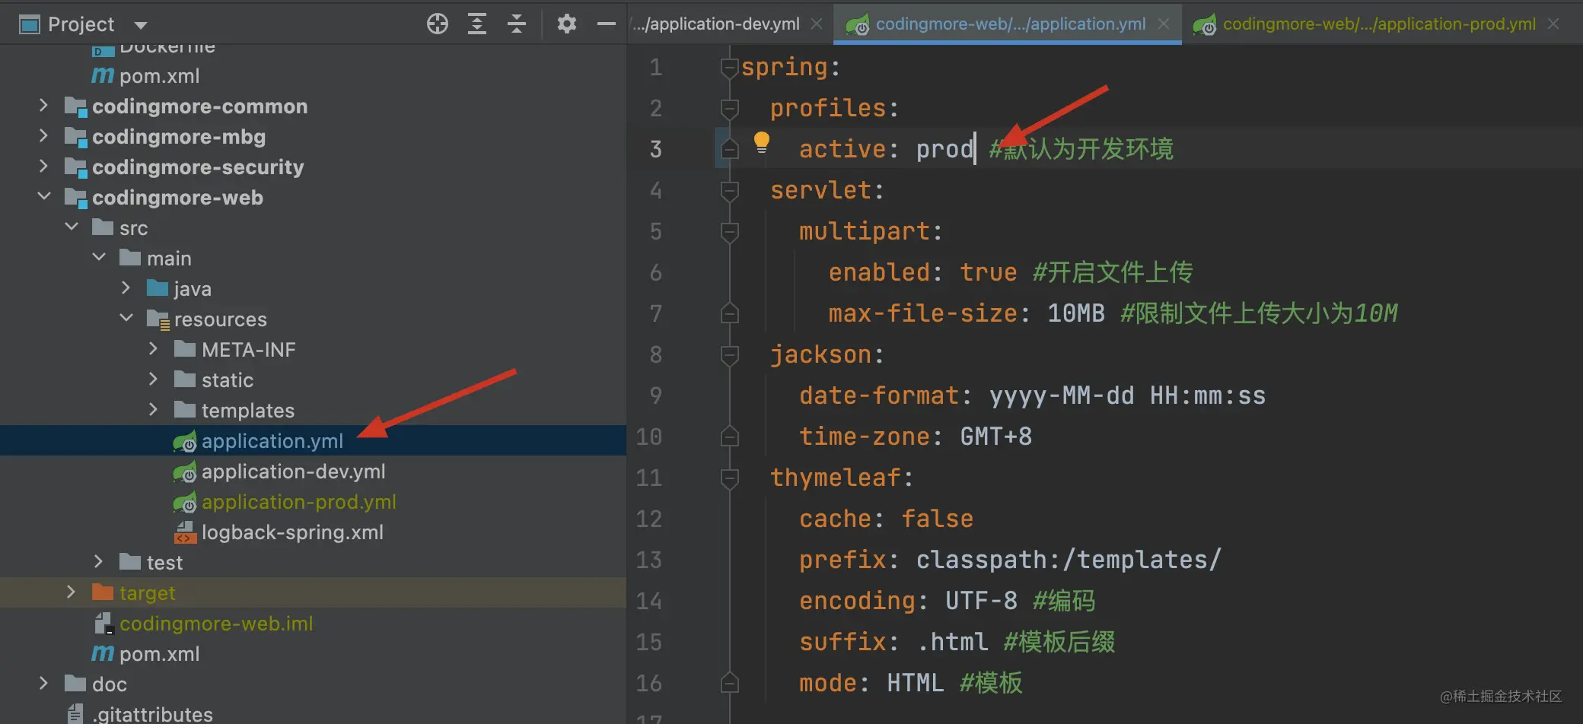
Task: Click 'classpath:/templates/' prefix value
Action: pyautogui.click(x=1069, y=560)
